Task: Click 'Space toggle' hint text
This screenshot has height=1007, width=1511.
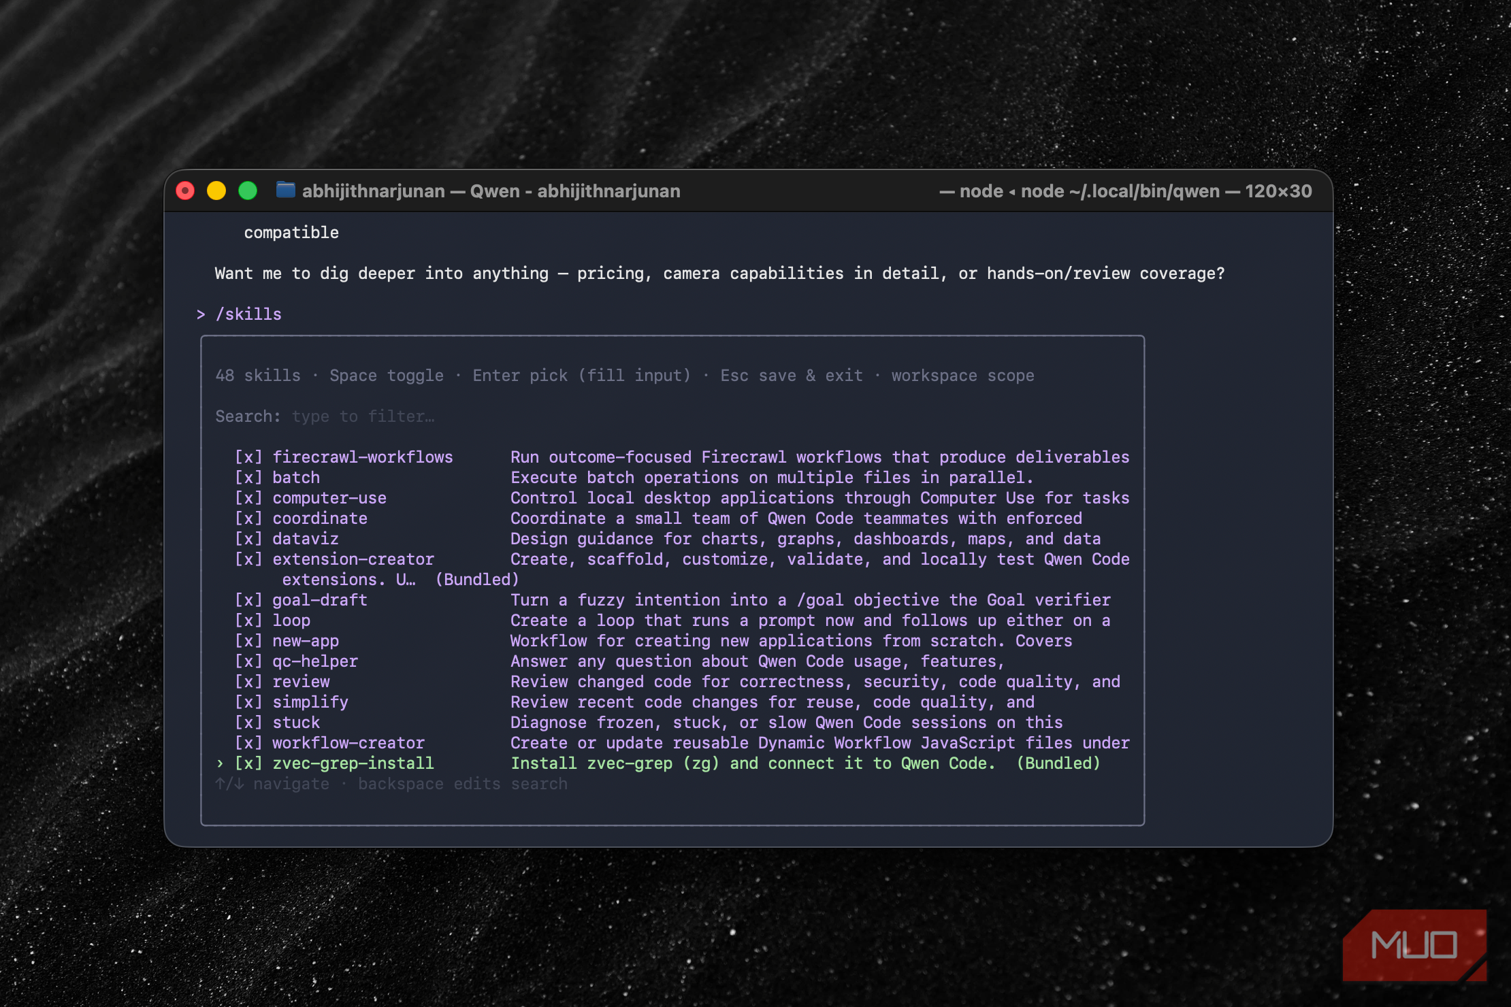Action: click(387, 376)
